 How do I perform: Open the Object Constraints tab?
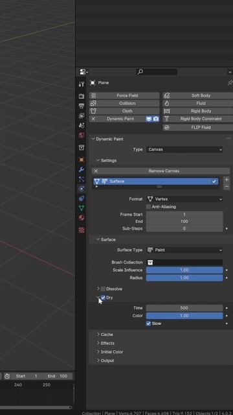coord(82,198)
